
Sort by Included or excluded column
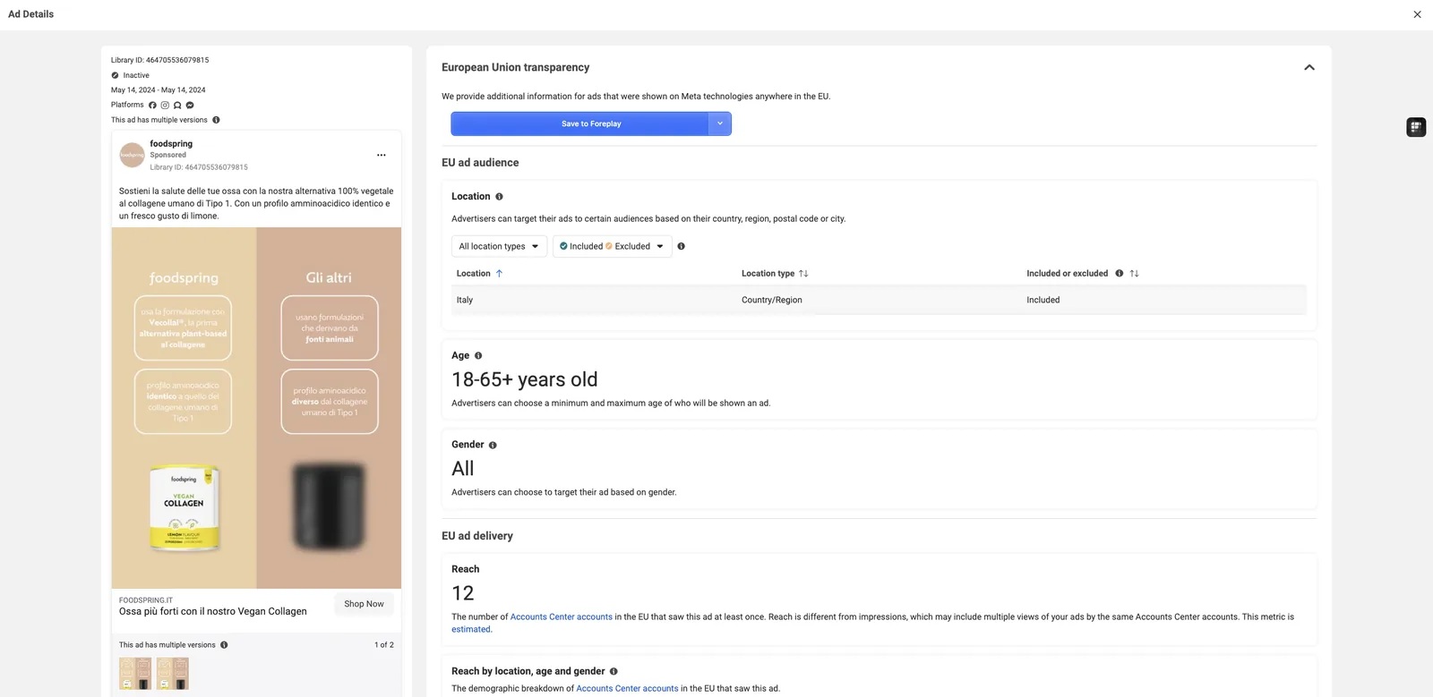[1134, 274]
